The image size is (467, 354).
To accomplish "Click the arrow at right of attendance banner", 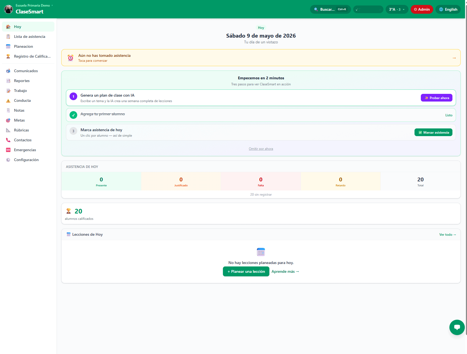I will pyautogui.click(x=454, y=58).
